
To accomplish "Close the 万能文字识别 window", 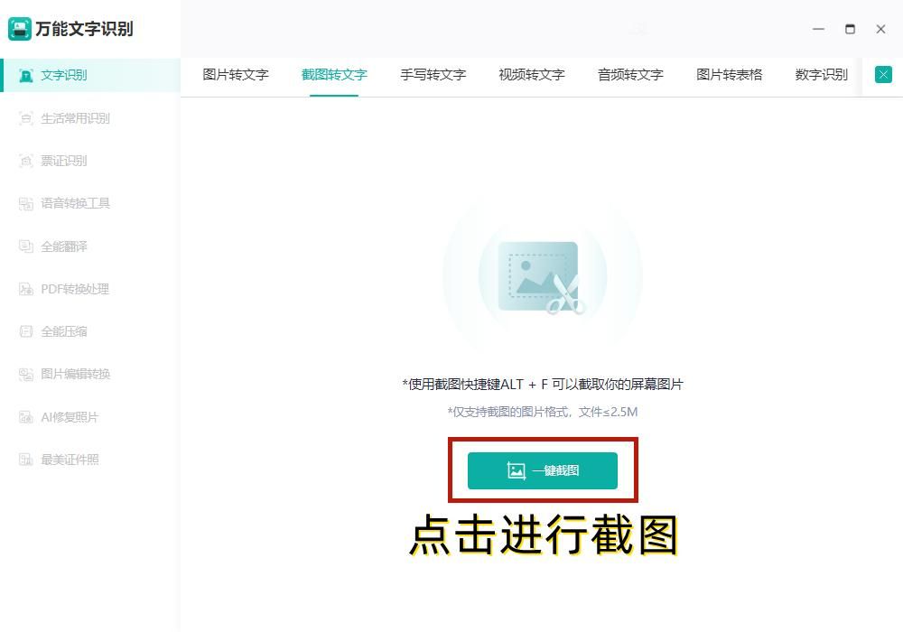I will click(x=880, y=29).
